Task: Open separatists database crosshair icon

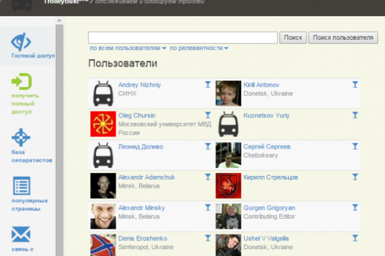Action: (x=22, y=136)
